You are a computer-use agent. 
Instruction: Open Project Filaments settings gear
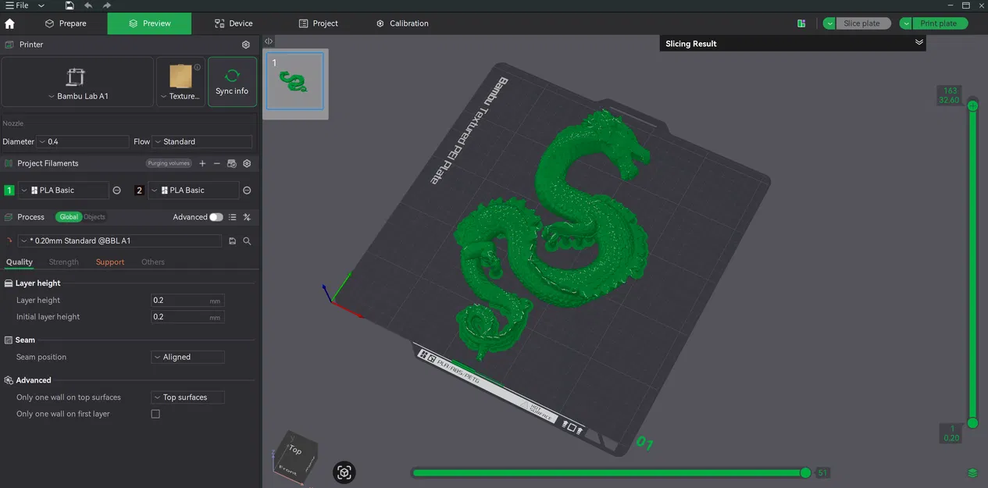coord(247,163)
